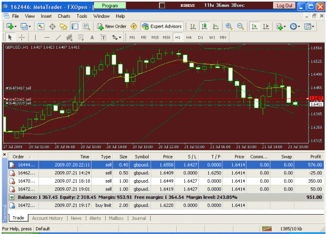Toggle chart auto scroll
This screenshot has height=234, width=327.
pyautogui.click(x=254, y=27)
